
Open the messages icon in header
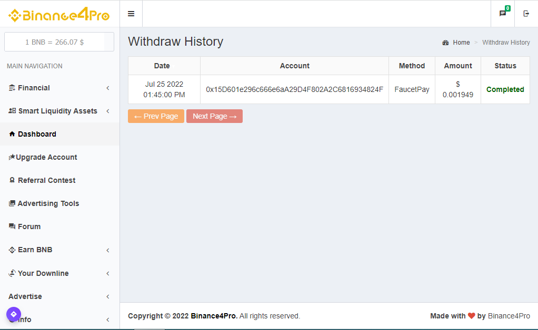[503, 14]
